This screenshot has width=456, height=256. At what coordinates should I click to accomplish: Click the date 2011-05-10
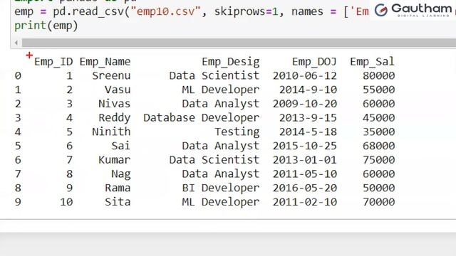[x=305, y=174]
